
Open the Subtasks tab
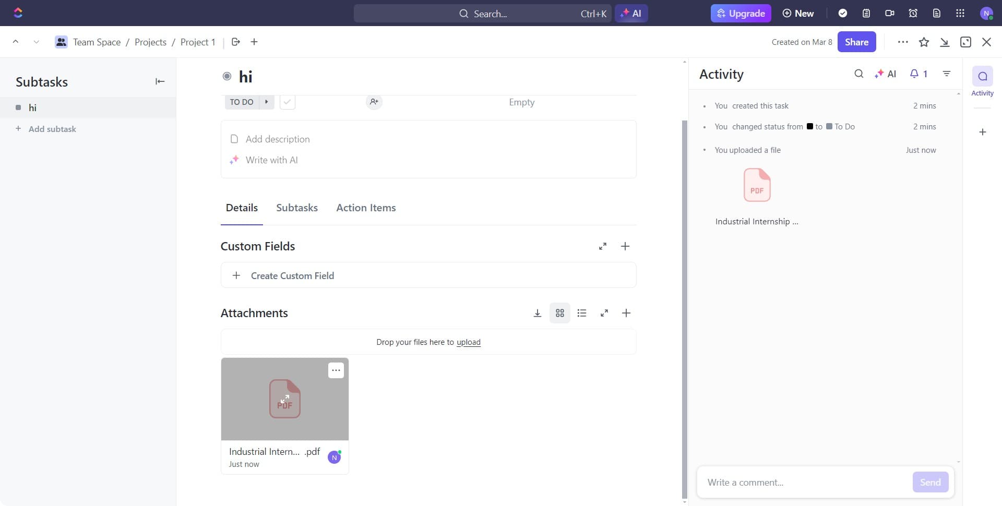[x=297, y=208]
